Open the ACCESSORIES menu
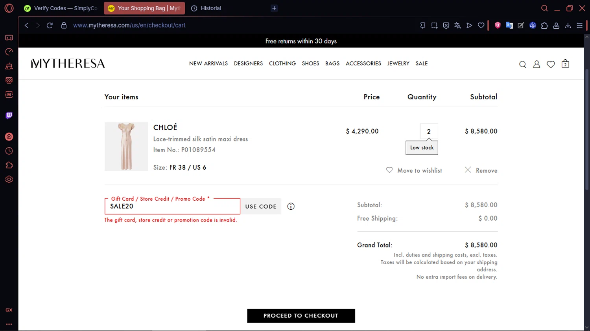Viewport: 590px width, 331px height. tap(363, 64)
